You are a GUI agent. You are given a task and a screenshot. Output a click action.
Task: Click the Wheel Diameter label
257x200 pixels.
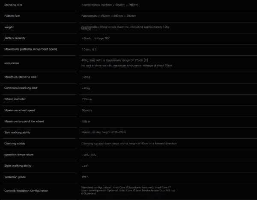pyautogui.click(x=15, y=99)
